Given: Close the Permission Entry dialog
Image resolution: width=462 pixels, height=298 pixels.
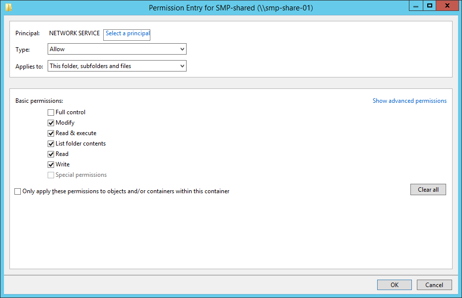Looking at the screenshot, I should point(448,5).
